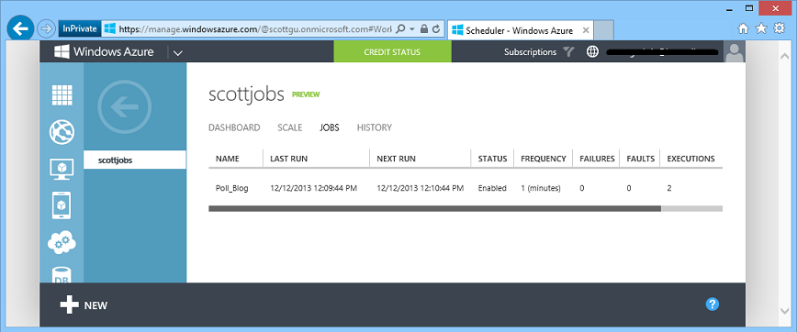Click the address bar search magnifier icon
The height and width of the screenshot is (332, 797).
pyautogui.click(x=400, y=29)
